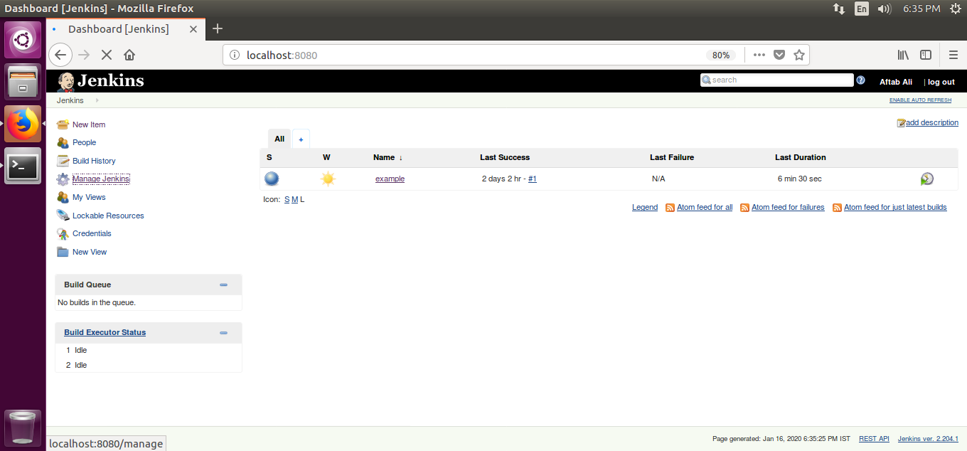
Task: Open the example job page
Action: coord(390,179)
